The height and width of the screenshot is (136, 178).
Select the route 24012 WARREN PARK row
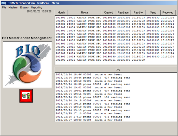115,47
